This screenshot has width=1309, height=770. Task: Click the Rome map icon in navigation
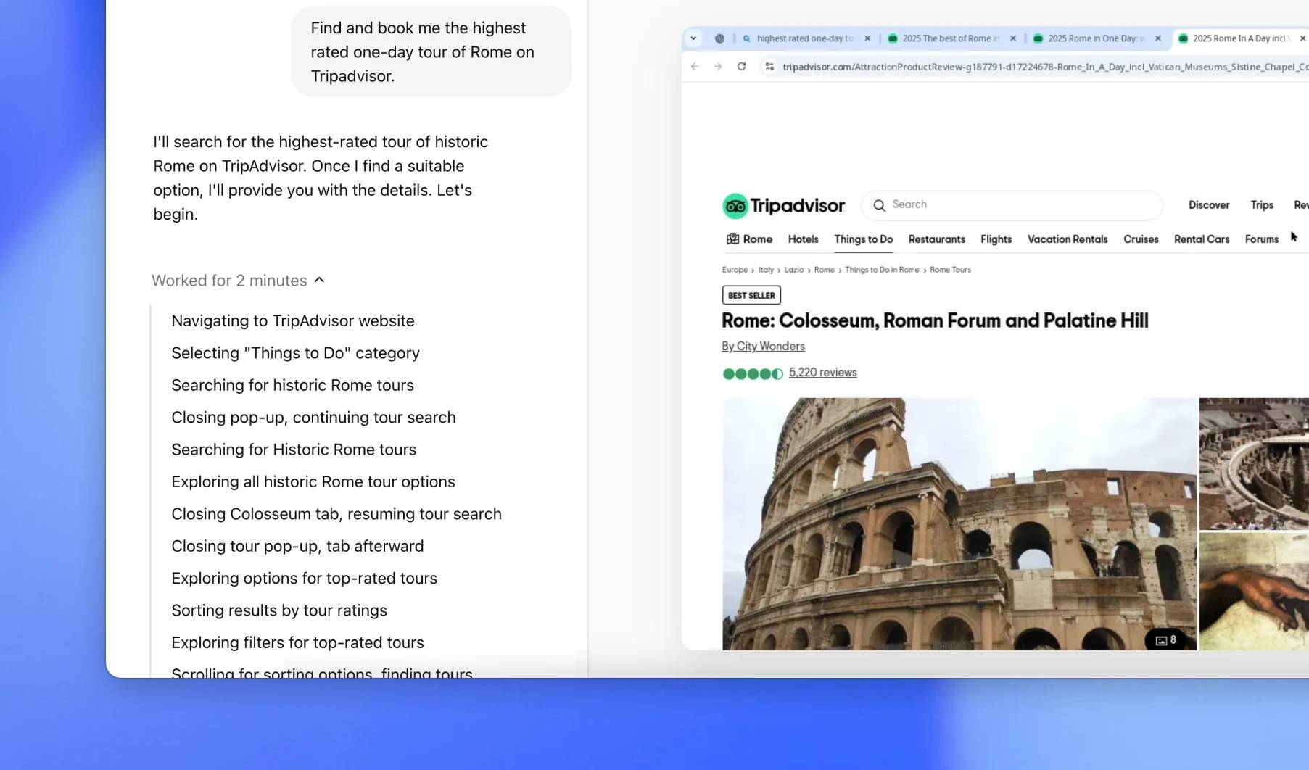[732, 239]
